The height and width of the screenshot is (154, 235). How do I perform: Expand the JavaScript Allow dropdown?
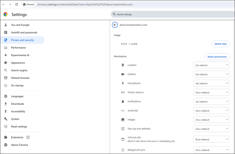[211, 110]
